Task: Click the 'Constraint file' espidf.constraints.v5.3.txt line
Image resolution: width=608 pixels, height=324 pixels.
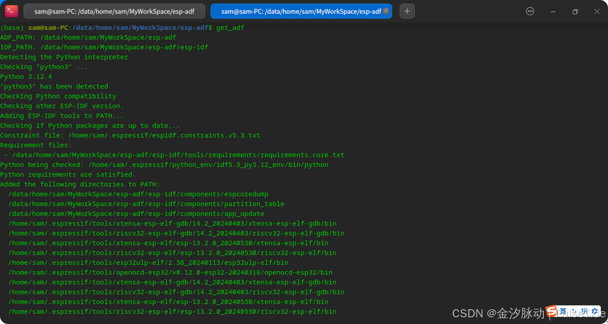Action: click(130, 135)
